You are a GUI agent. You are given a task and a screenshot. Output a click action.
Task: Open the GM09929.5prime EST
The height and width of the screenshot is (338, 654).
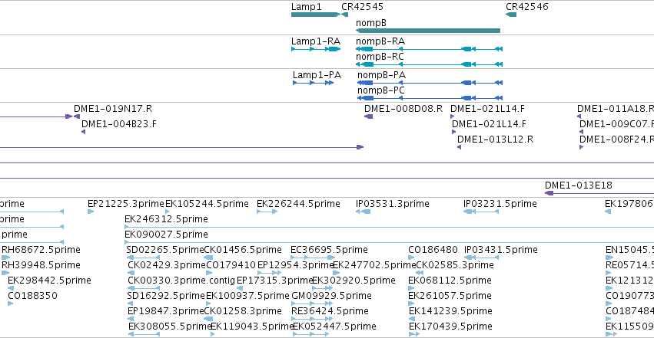(312, 304)
